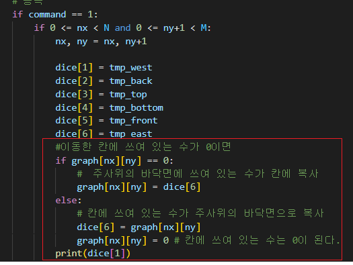
Task: Click the line 'dice[2] = tmp_back'
Action: (x=104, y=81)
